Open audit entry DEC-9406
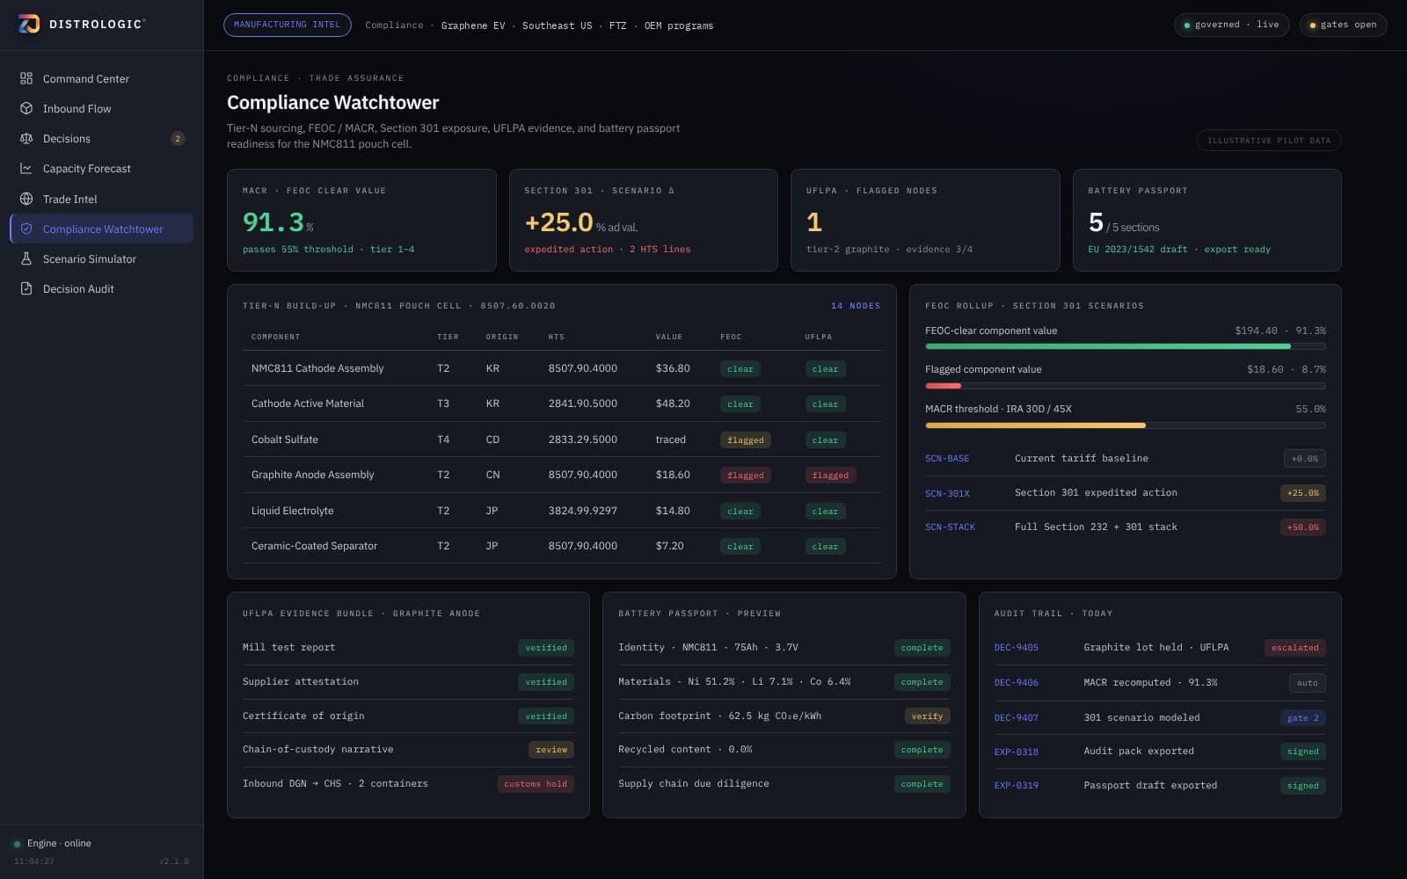Screen dimensions: 1407x879 (1016, 683)
